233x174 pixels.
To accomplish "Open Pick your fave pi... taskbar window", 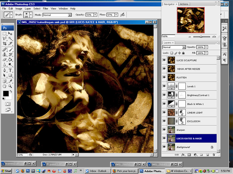I will [125, 171].
